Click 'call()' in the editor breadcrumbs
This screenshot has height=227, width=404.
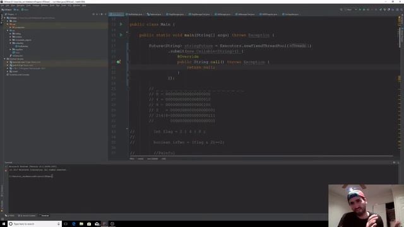pos(163,159)
